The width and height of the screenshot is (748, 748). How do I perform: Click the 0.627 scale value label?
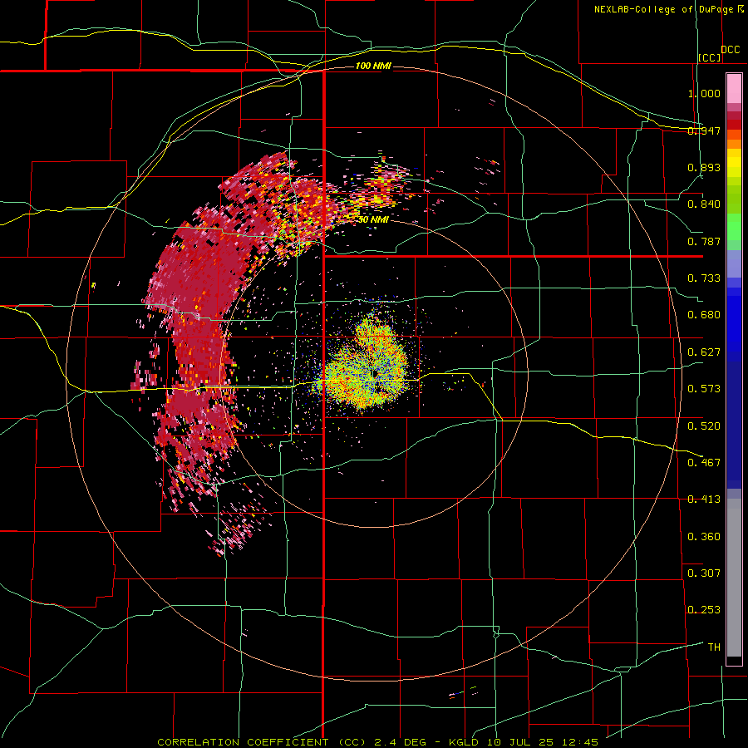[704, 352]
